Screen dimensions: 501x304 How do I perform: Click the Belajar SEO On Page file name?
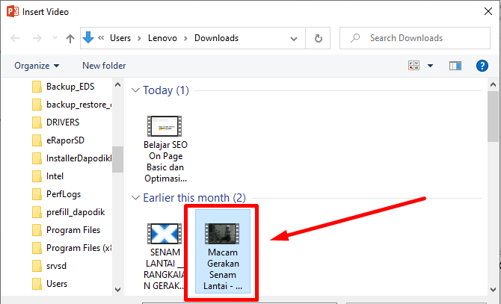pos(165,161)
